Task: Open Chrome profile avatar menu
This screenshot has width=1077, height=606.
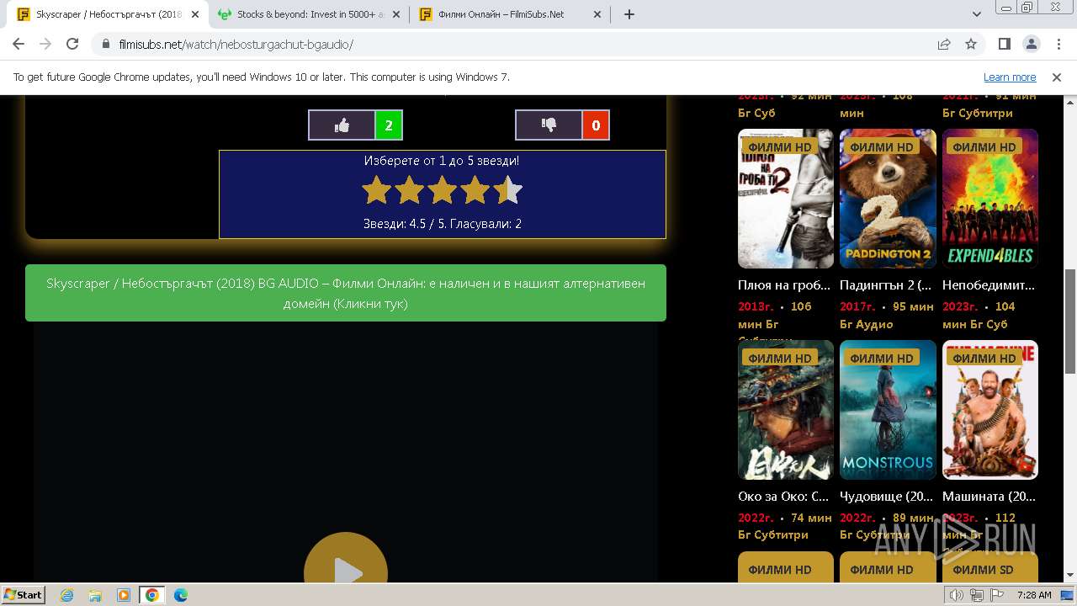Action: [x=1031, y=44]
